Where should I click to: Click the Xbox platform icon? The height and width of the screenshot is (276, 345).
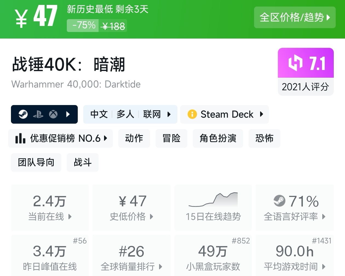pos(53,114)
